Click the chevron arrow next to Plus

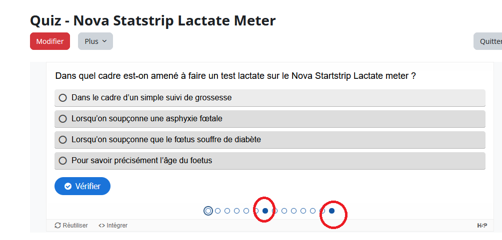tap(104, 41)
